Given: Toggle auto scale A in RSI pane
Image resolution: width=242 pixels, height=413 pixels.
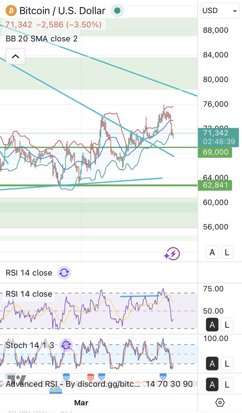Looking at the screenshot, I should tap(212, 325).
